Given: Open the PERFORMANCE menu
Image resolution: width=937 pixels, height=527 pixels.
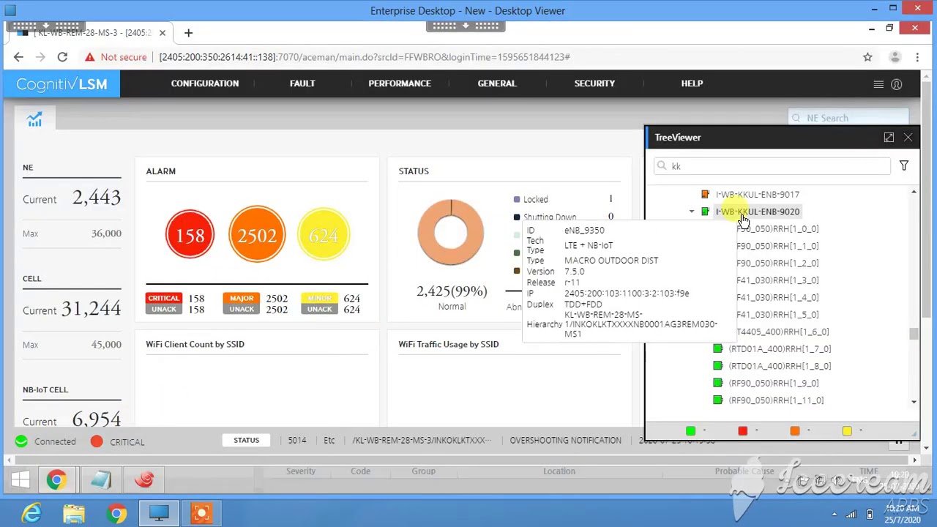Looking at the screenshot, I should pyautogui.click(x=400, y=83).
